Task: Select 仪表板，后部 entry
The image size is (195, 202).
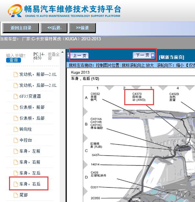Action: (x=32, y=118)
